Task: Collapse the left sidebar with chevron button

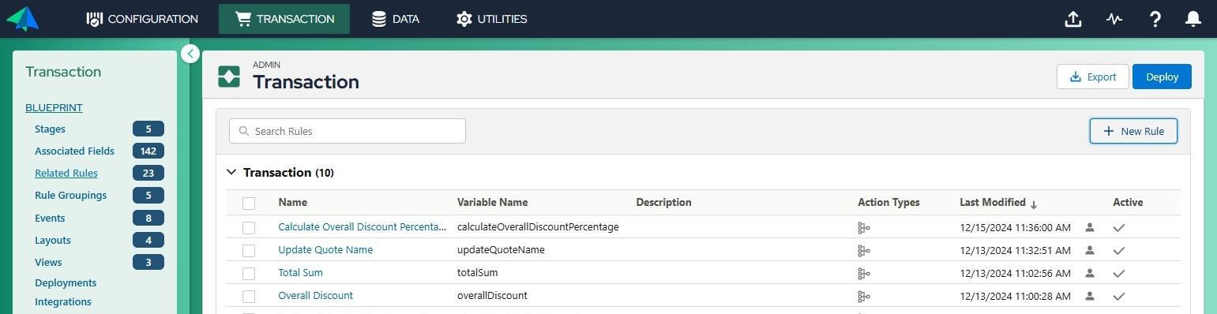Action: (x=190, y=54)
